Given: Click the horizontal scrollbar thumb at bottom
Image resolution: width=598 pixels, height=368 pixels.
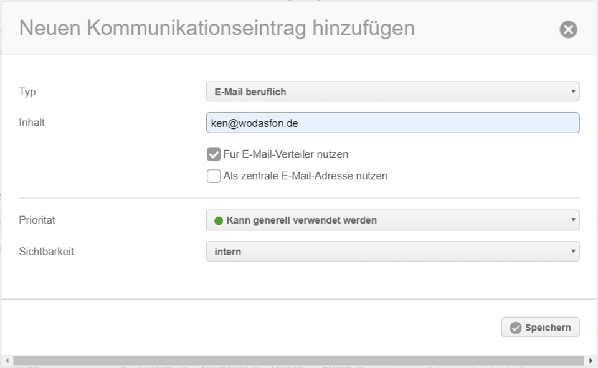Looking at the screenshot, I should coord(298,361).
